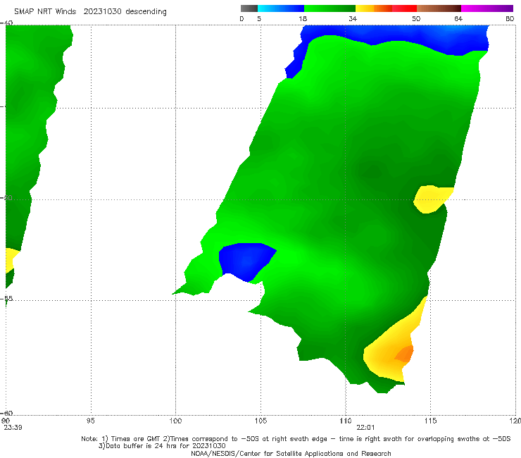Click the cyan-to-blue segment of the color bar
The height and width of the screenshot is (458, 521).
point(281,8)
